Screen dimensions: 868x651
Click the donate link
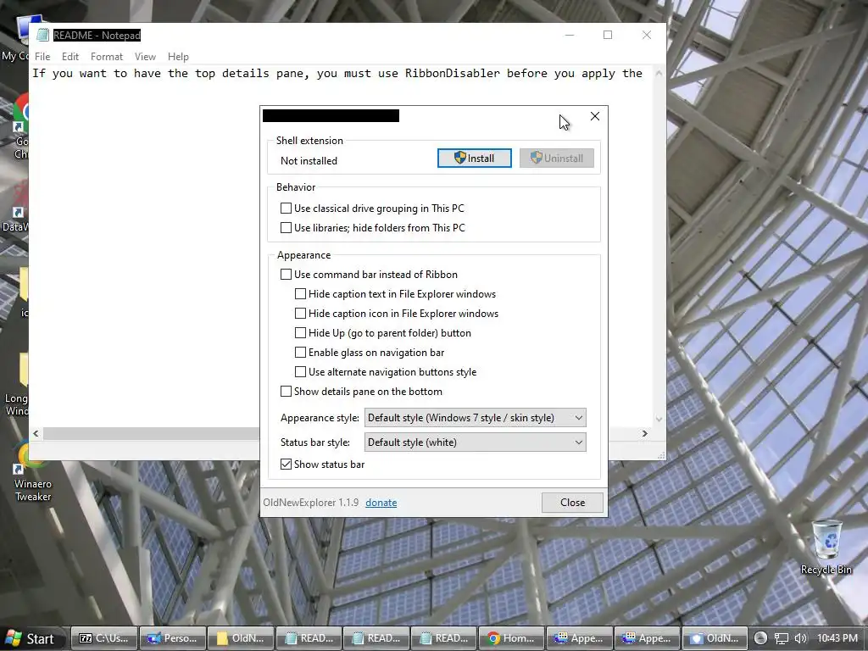(381, 503)
